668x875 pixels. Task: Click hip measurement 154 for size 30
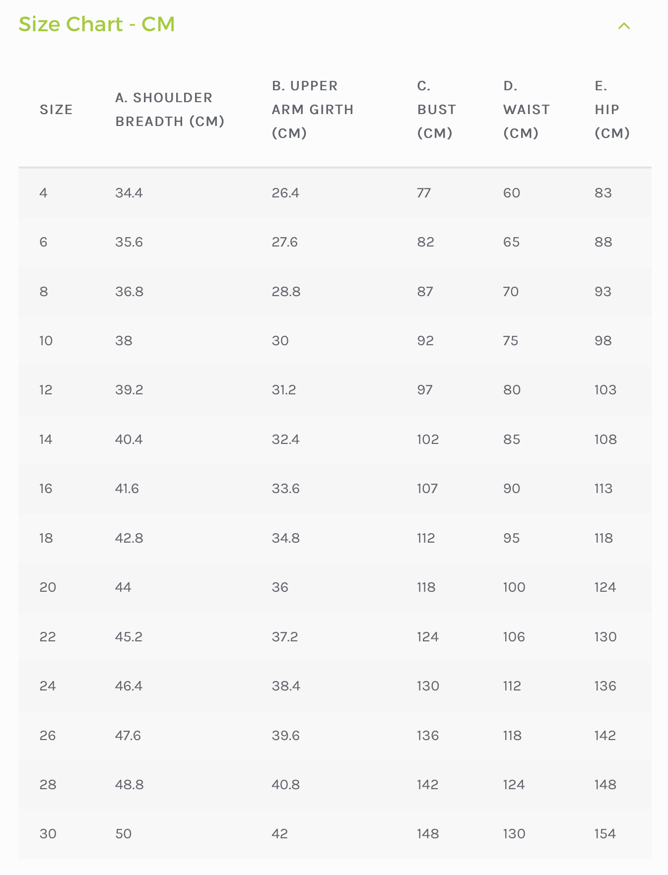coord(605,834)
